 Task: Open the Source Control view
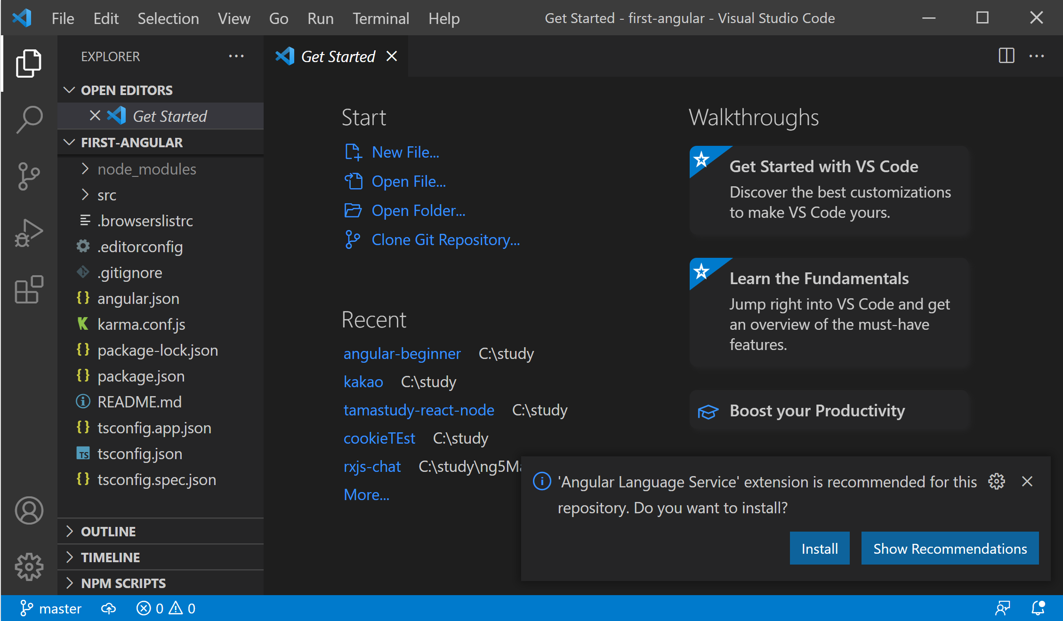[29, 176]
